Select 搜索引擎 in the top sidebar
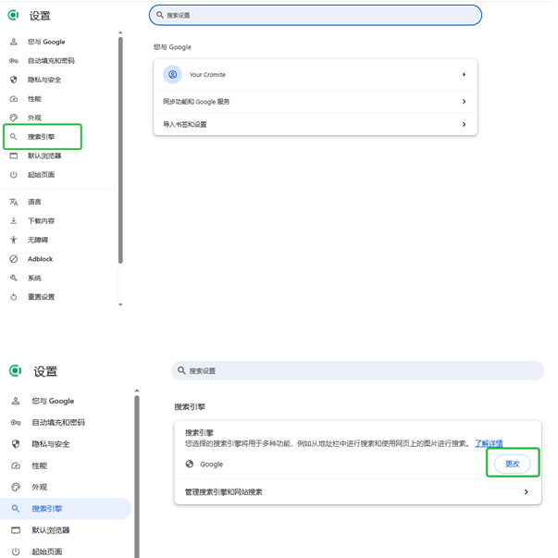558x558 pixels. [x=42, y=137]
